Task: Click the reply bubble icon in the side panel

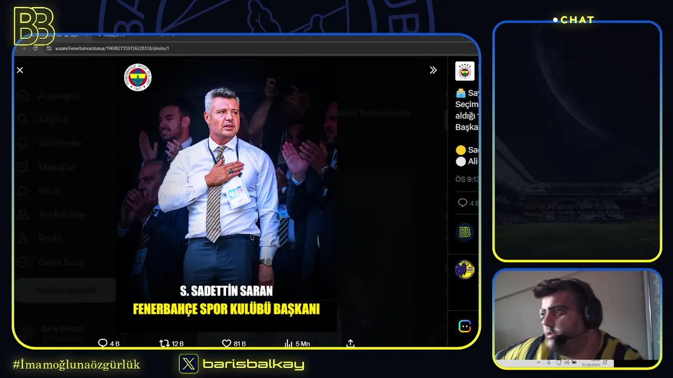Action: (463, 203)
